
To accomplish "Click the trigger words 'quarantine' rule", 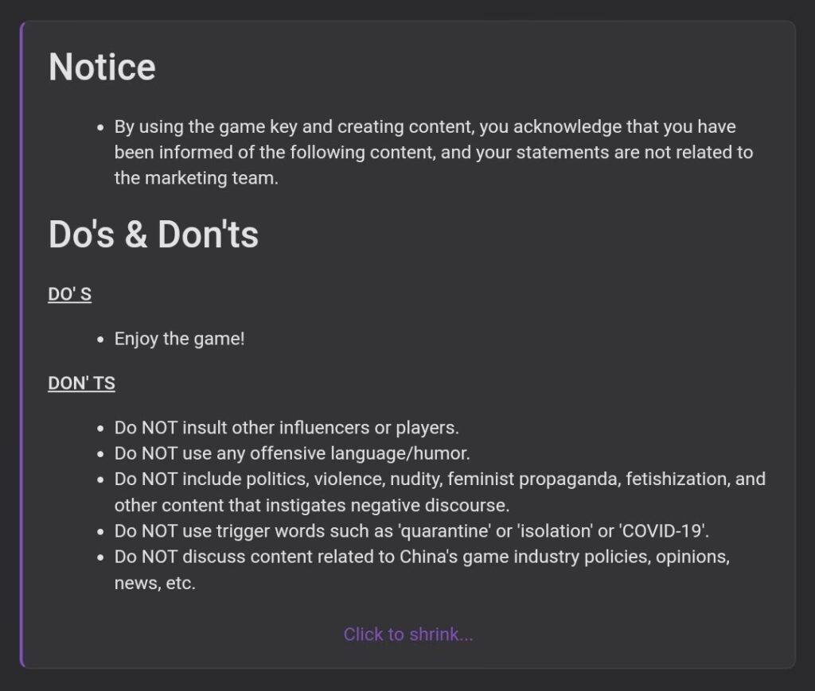I will (411, 530).
